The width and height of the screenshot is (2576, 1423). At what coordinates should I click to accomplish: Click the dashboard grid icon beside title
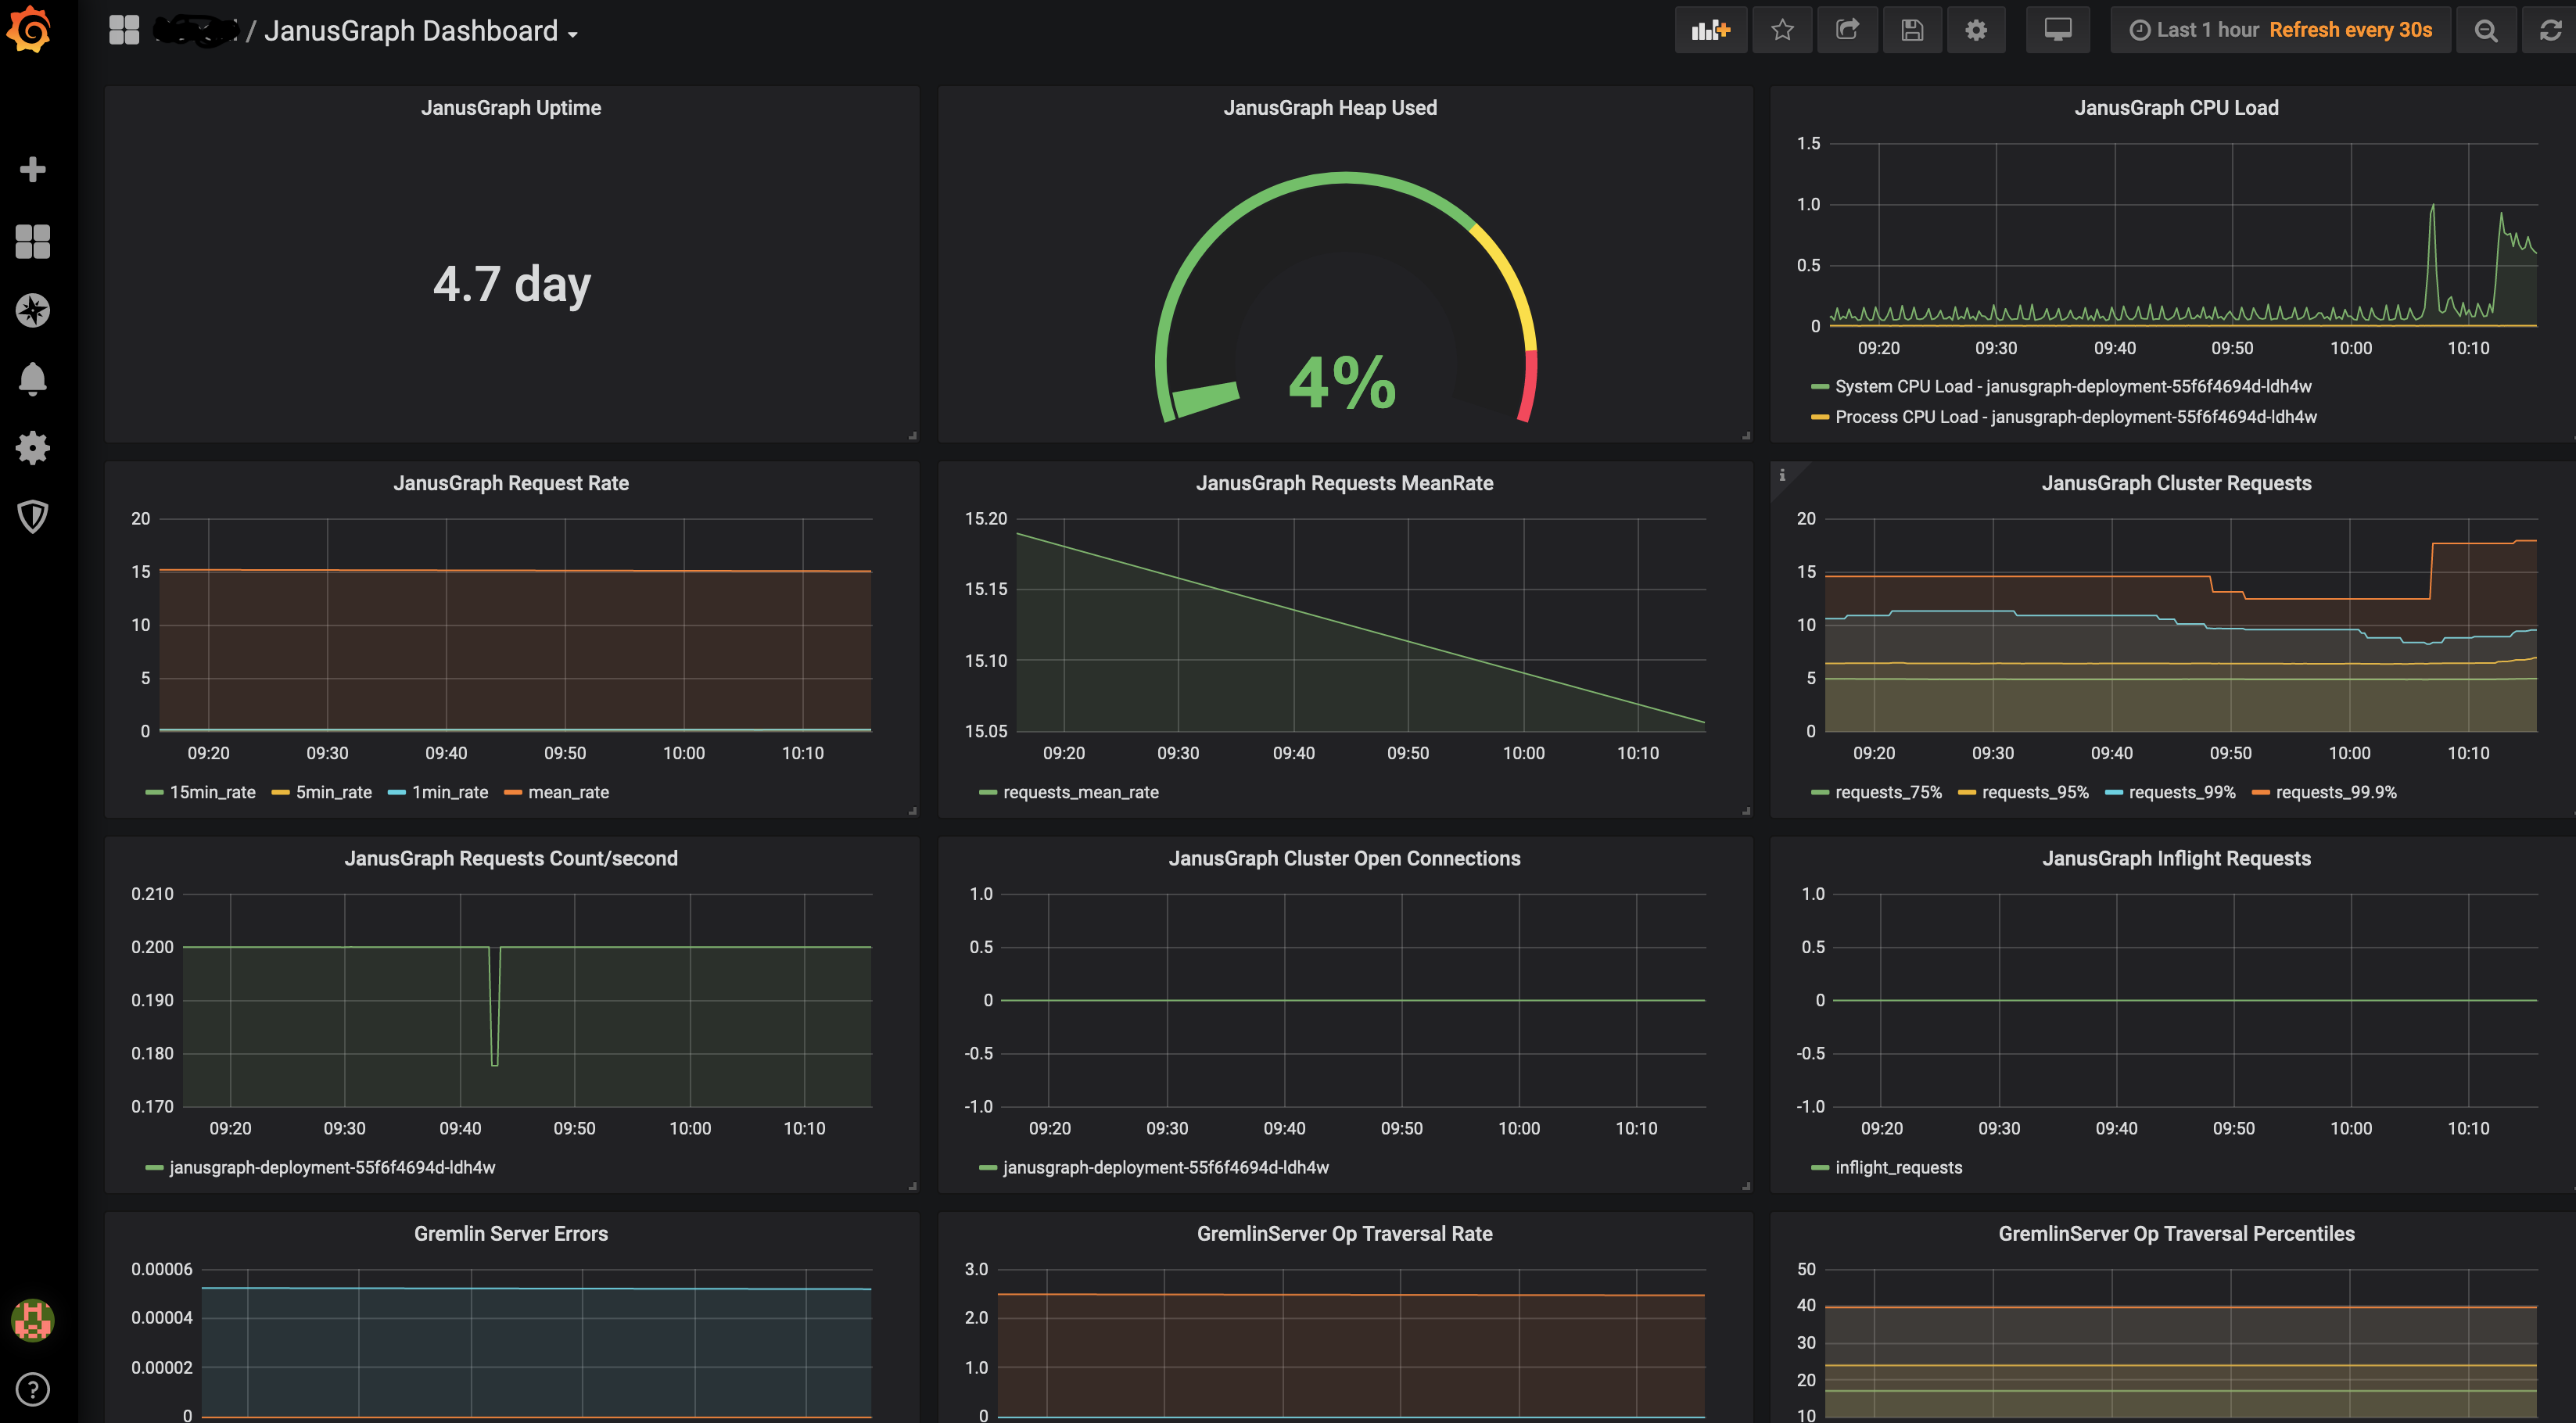tap(124, 30)
